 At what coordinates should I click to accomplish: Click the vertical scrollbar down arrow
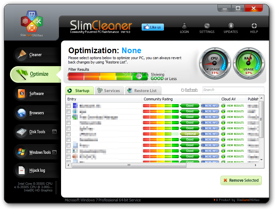[261, 160]
